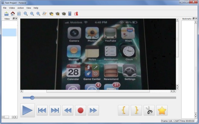Click the seek slider handle
Screen dimensions: 199x124
coord(32,98)
